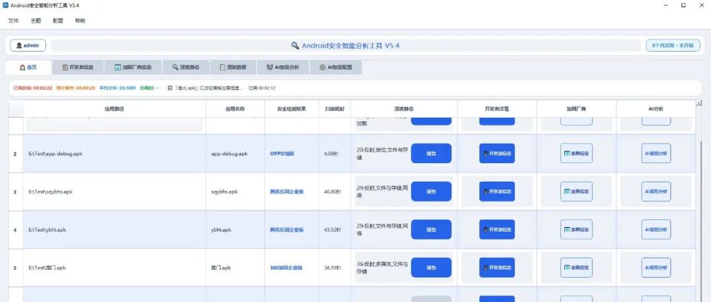711x302 pixels.
Task: Select the E:\Test\sqybhs.apk path cell
Action: [x=115, y=192]
